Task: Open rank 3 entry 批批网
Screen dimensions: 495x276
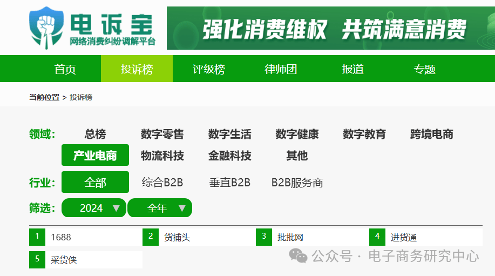Action: 290,237
